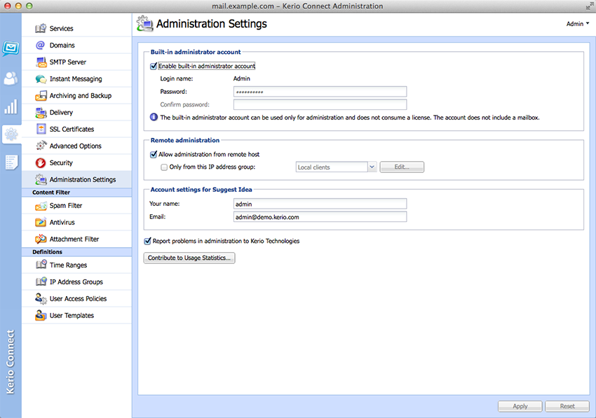Click the Time Ranges icon
Viewport: 596px width, 418px height.
click(41, 265)
